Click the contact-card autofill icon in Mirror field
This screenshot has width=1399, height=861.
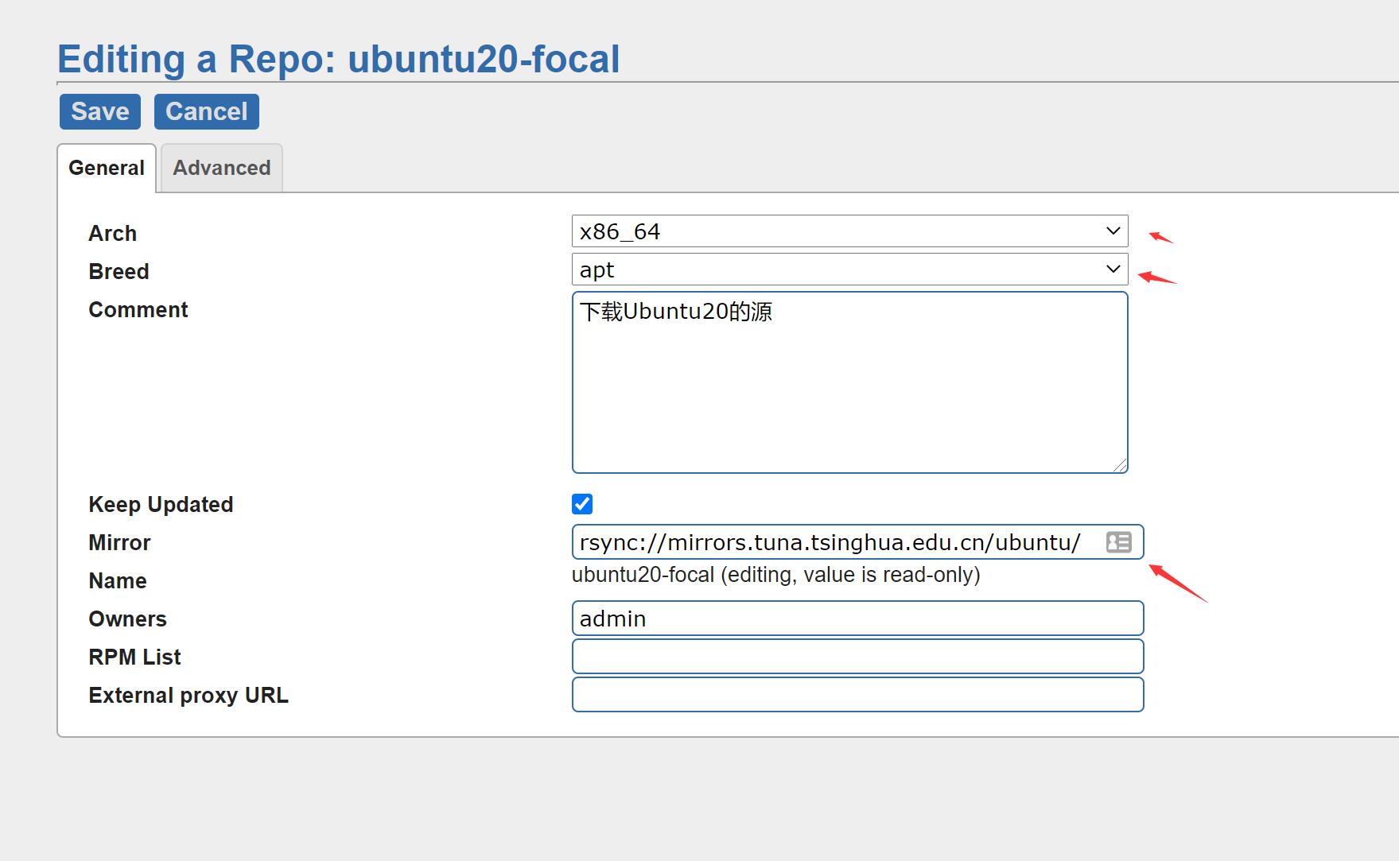[1118, 542]
